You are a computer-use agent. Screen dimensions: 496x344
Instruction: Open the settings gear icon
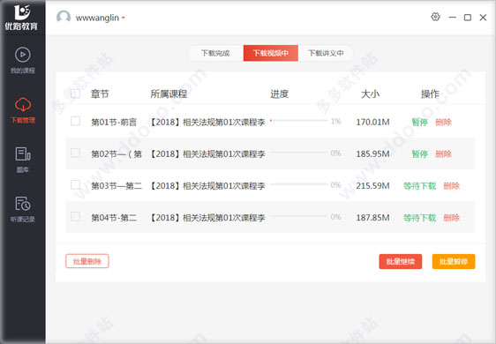[x=436, y=17]
